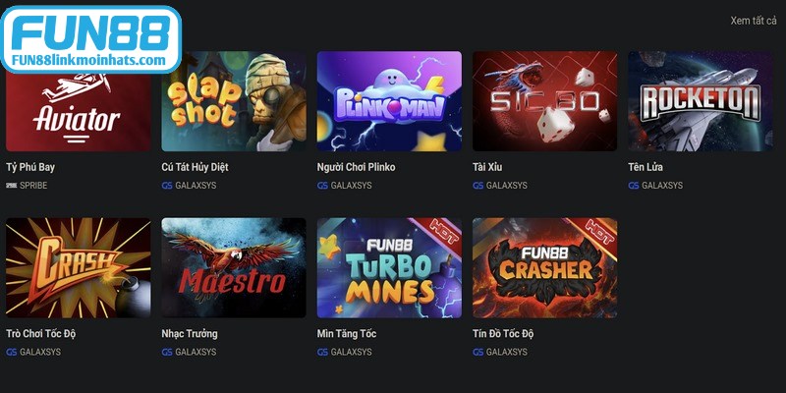The width and height of the screenshot is (786, 393).
Task: Select the Sic Bo dice game tile
Action: pyautogui.click(x=545, y=101)
